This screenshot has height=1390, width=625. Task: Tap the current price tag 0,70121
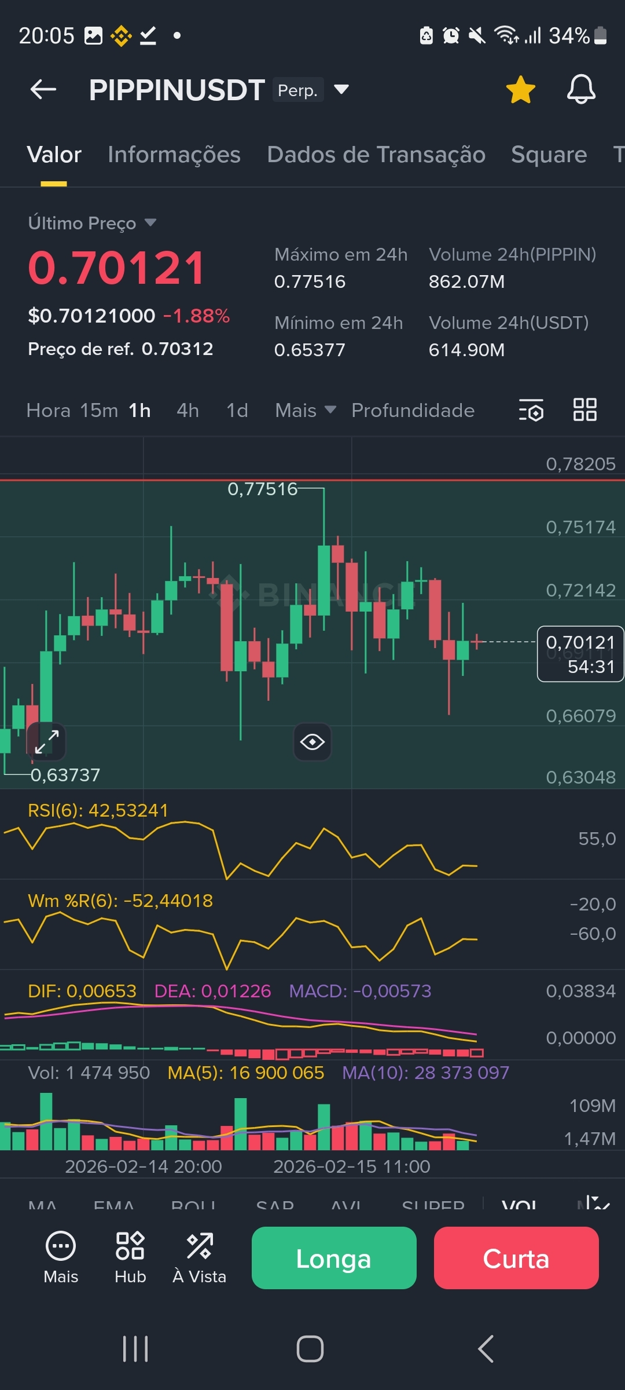(580, 654)
